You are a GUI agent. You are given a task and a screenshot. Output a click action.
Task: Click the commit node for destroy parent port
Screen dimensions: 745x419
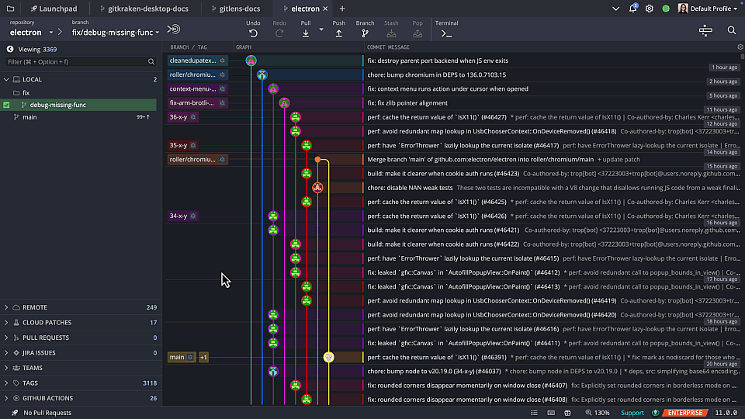pyautogui.click(x=251, y=61)
